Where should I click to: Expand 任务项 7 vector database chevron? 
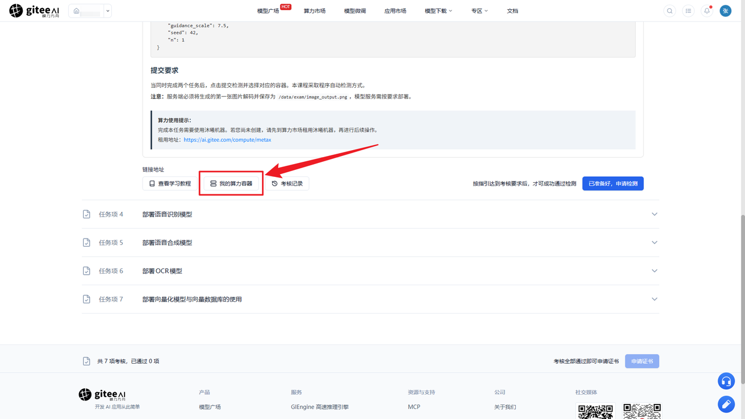pos(654,299)
